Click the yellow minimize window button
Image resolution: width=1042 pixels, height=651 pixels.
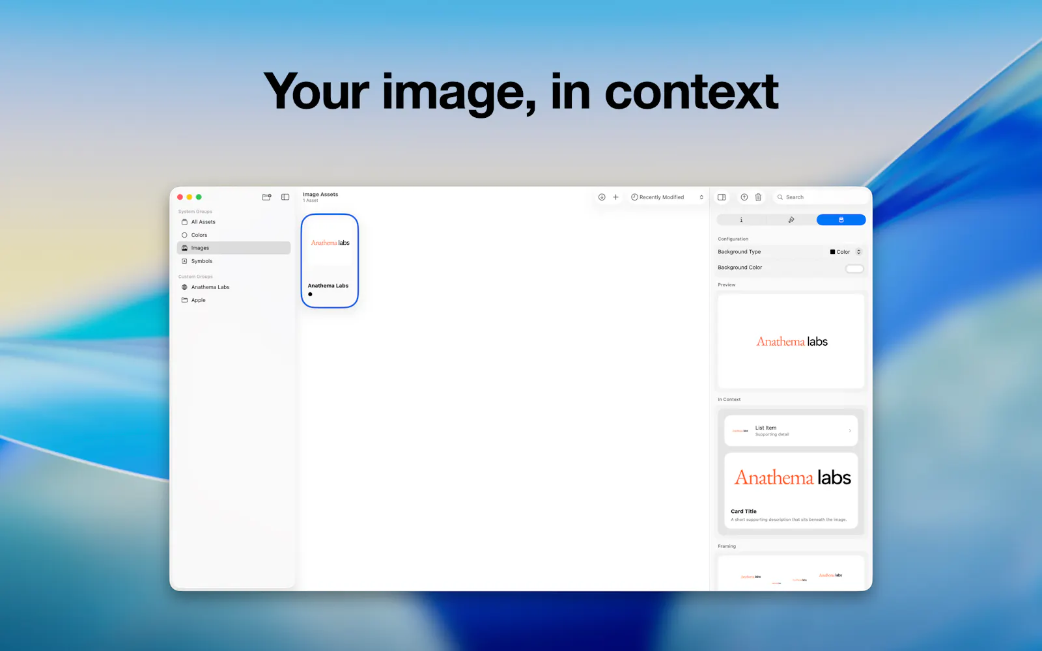point(190,197)
